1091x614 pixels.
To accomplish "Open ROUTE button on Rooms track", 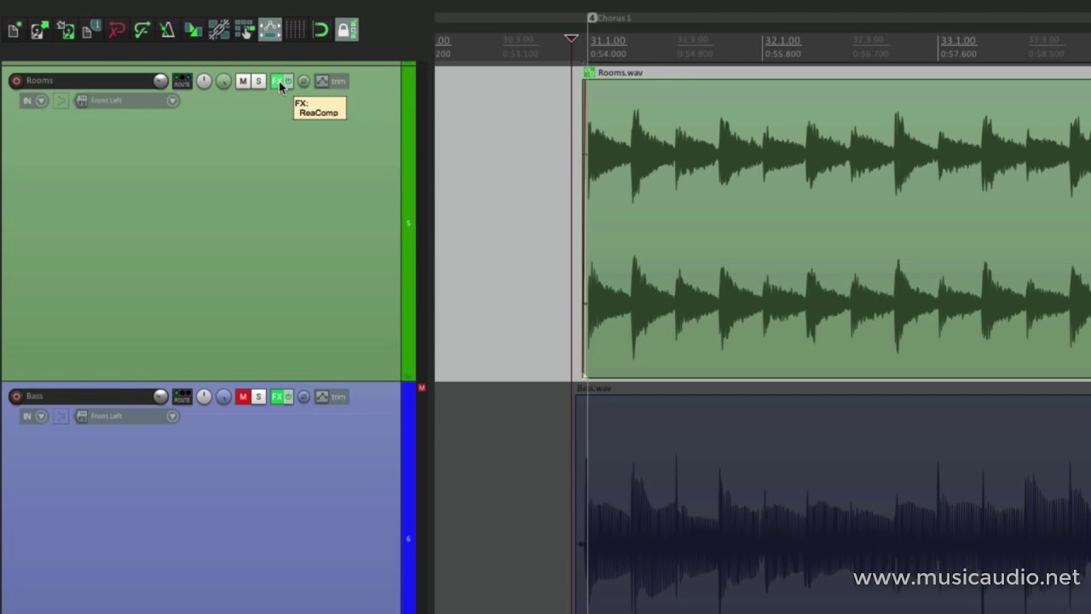I will click(182, 81).
